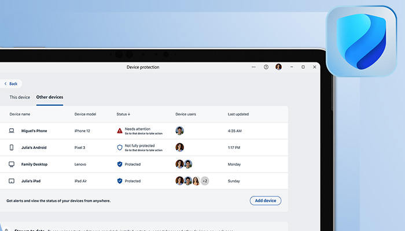Click the help question mark icon
This screenshot has width=405, height=231.
click(x=266, y=67)
